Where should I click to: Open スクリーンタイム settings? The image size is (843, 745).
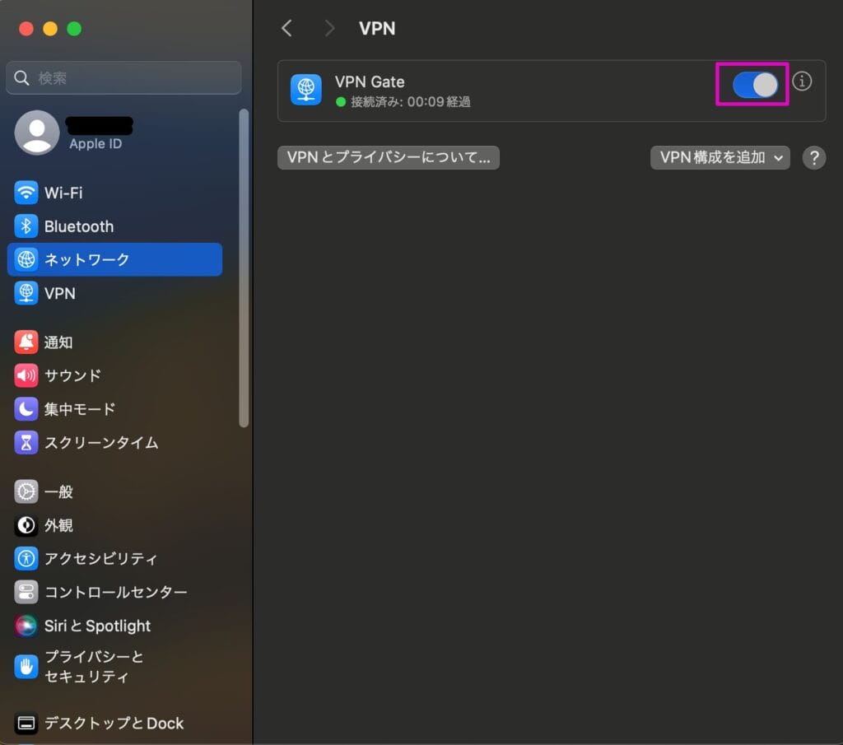pos(114,442)
